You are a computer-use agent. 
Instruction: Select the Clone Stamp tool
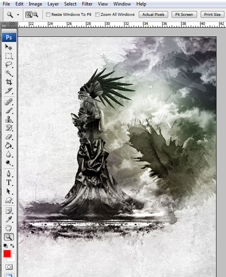[x=9, y=119]
